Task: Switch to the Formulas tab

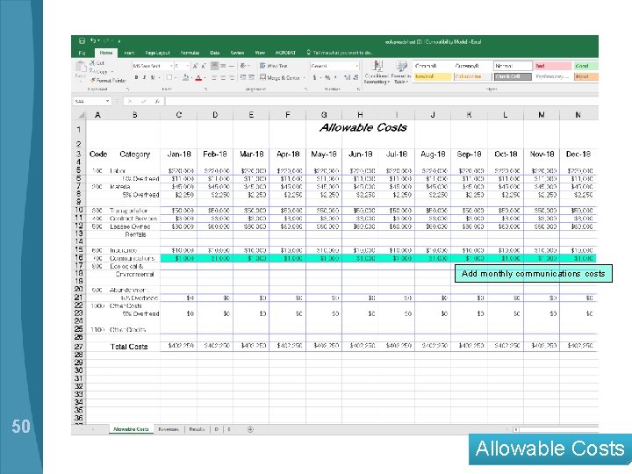Action: pos(190,53)
